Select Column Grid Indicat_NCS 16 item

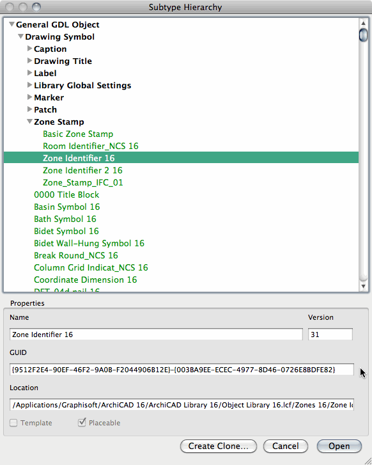coord(91,267)
